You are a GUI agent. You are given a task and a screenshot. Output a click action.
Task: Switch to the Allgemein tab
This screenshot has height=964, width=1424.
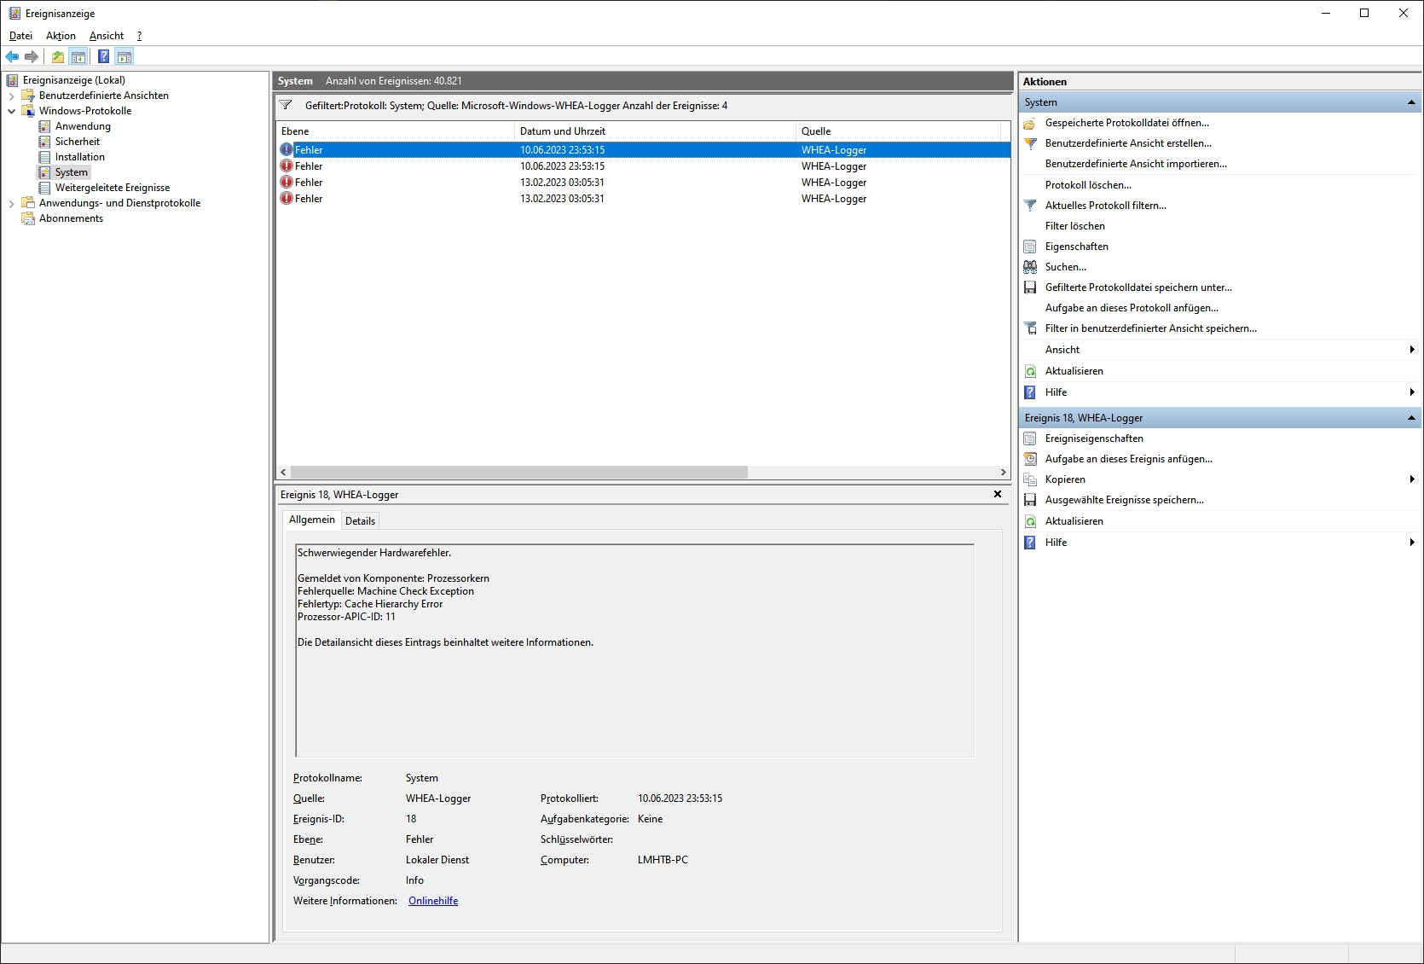[312, 520]
